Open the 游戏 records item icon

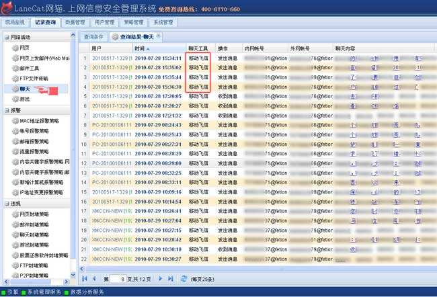click(15, 99)
